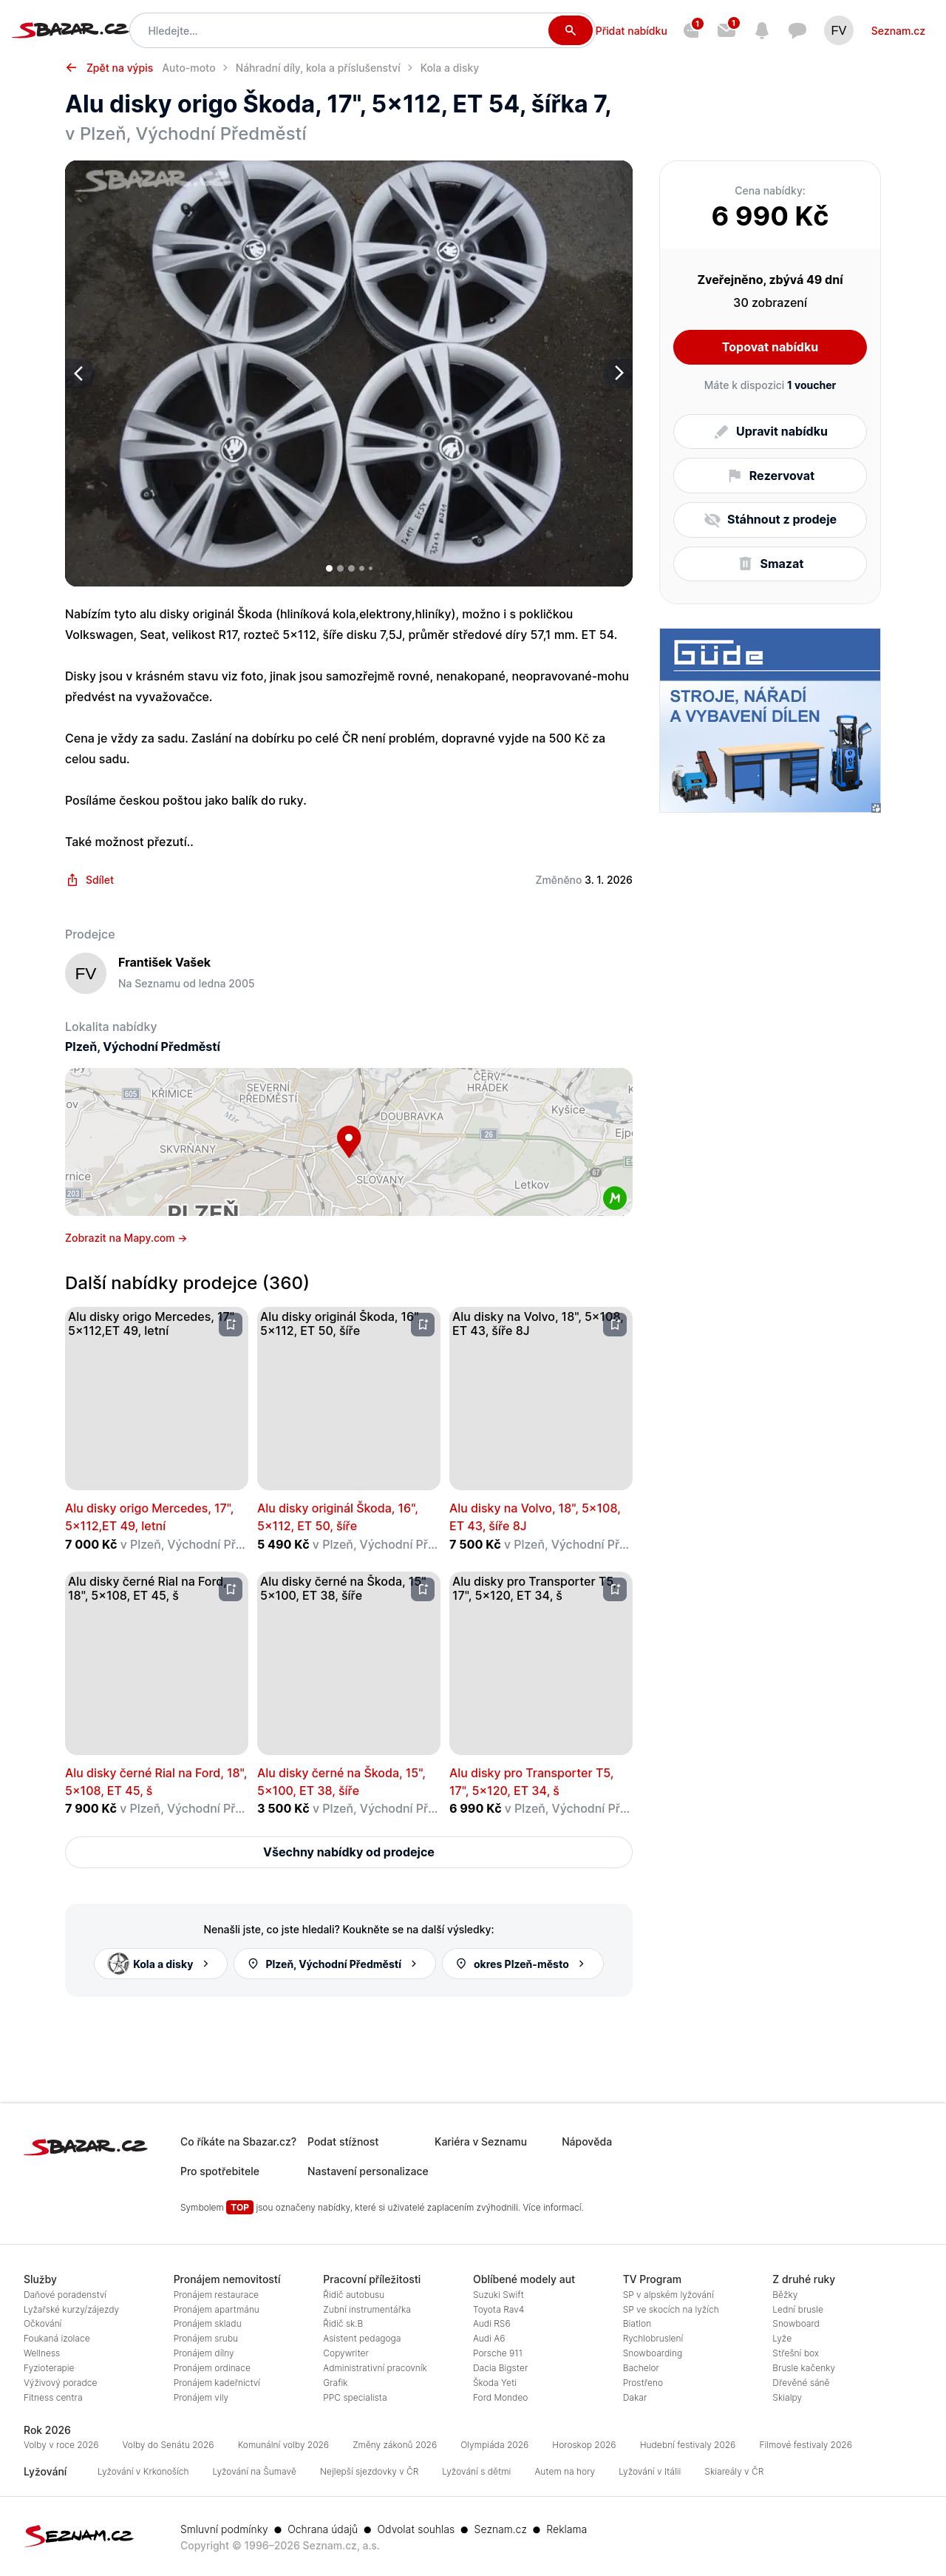Screen dimensions: 946x2576
Task: Expand okres Plzeň-město results chip
Action: pos(522,1963)
